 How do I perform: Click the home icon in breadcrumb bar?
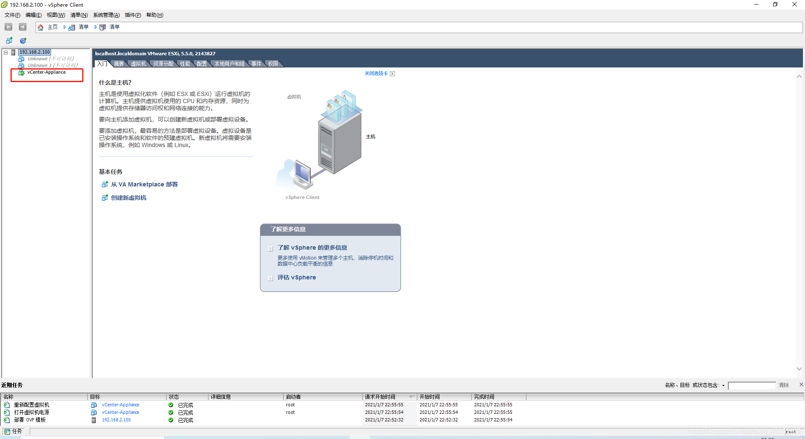[x=40, y=27]
